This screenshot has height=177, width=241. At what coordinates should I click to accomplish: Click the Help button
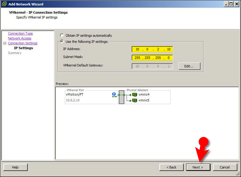[x=15, y=167]
